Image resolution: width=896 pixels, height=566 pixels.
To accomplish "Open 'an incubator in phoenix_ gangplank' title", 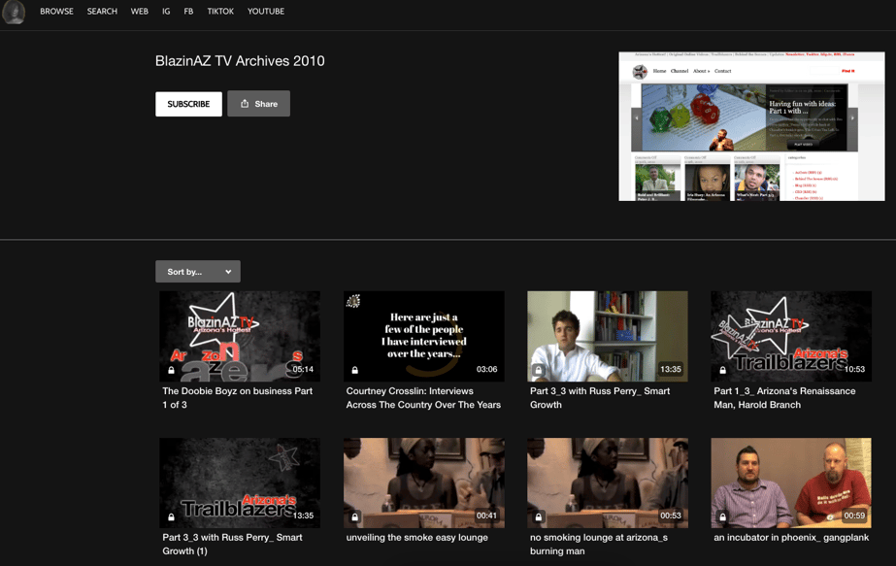I will coord(791,538).
